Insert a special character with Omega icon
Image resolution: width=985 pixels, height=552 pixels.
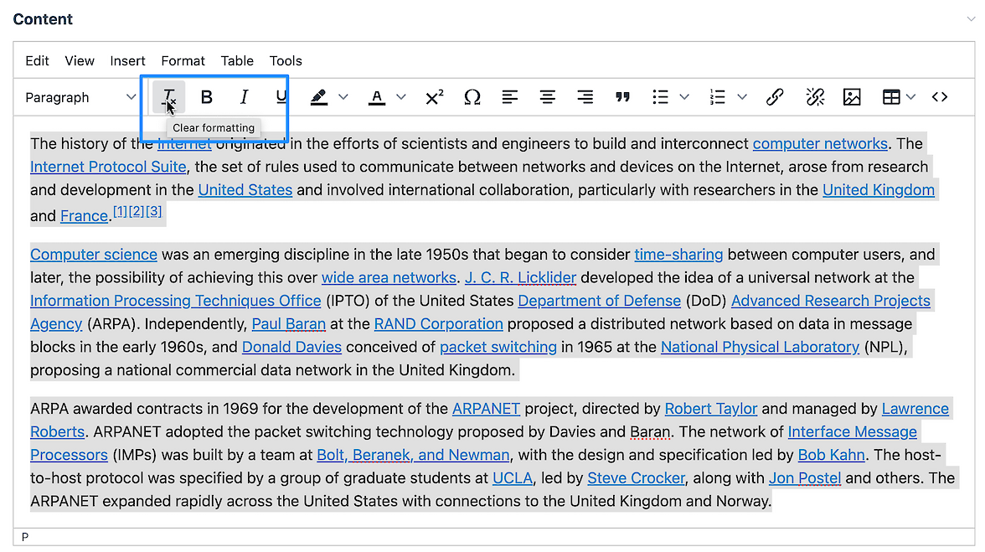472,98
